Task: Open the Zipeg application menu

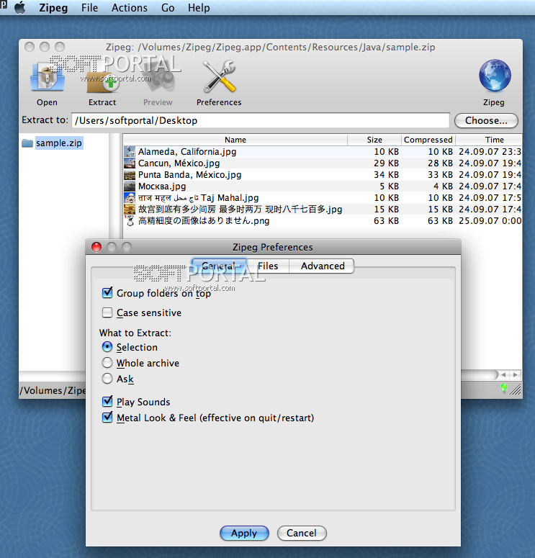Action: 53,7
